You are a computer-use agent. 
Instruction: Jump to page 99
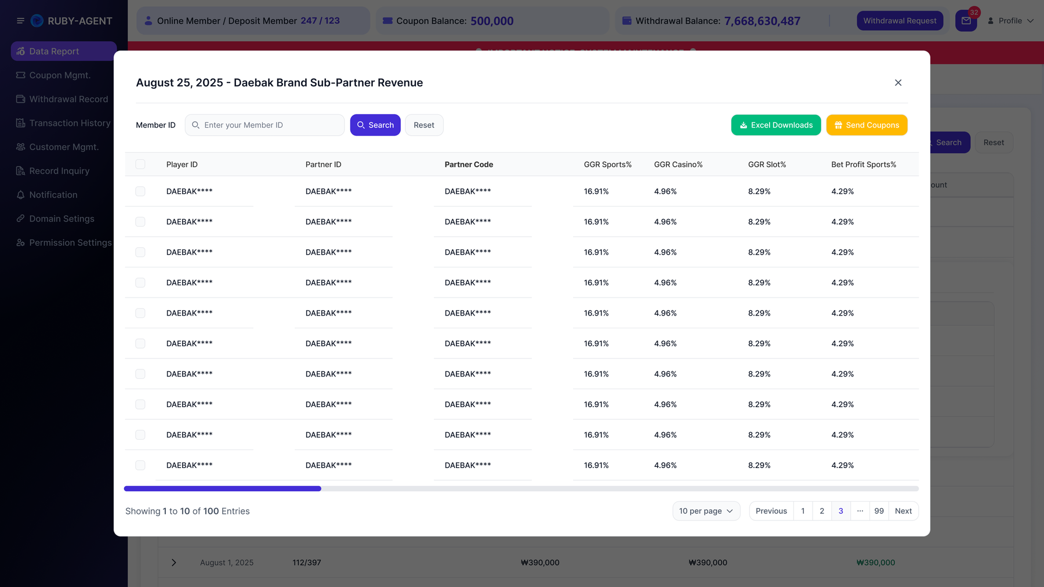(x=879, y=511)
